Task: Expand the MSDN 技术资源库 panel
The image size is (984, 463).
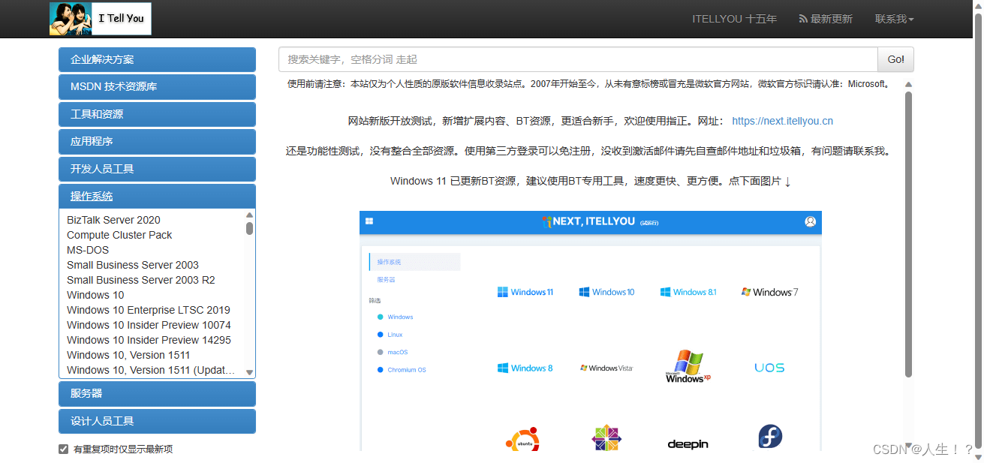Action: tap(157, 86)
